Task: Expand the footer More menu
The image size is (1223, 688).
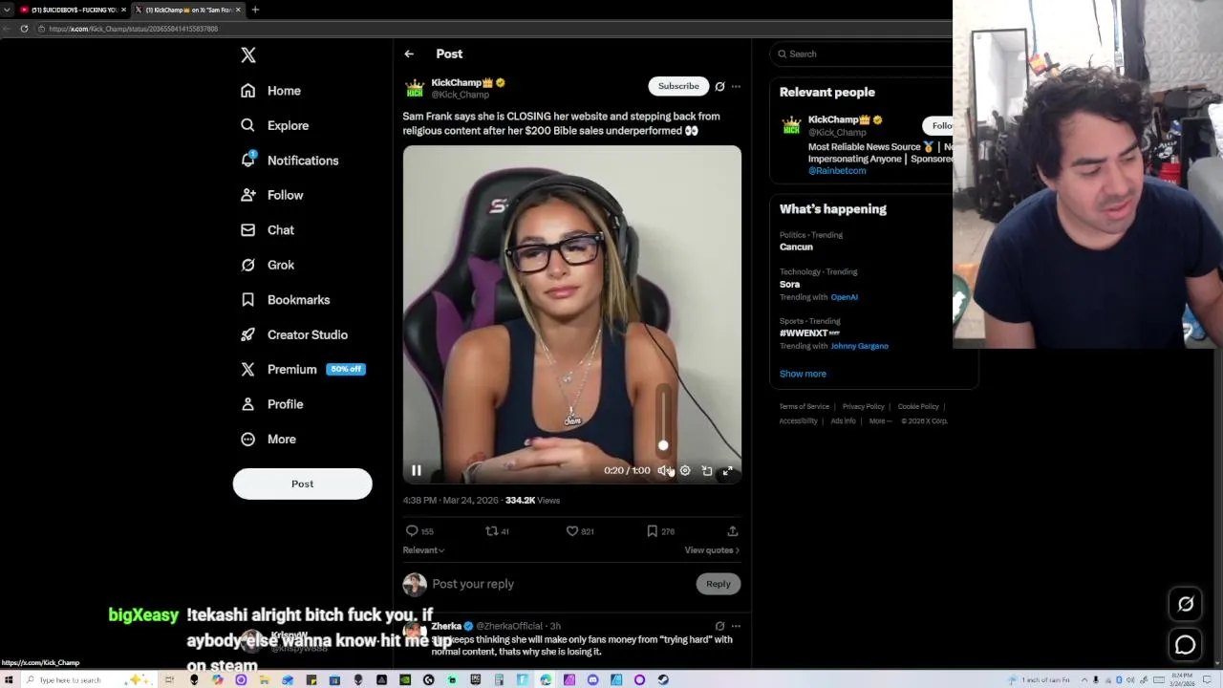Action: 880,421
